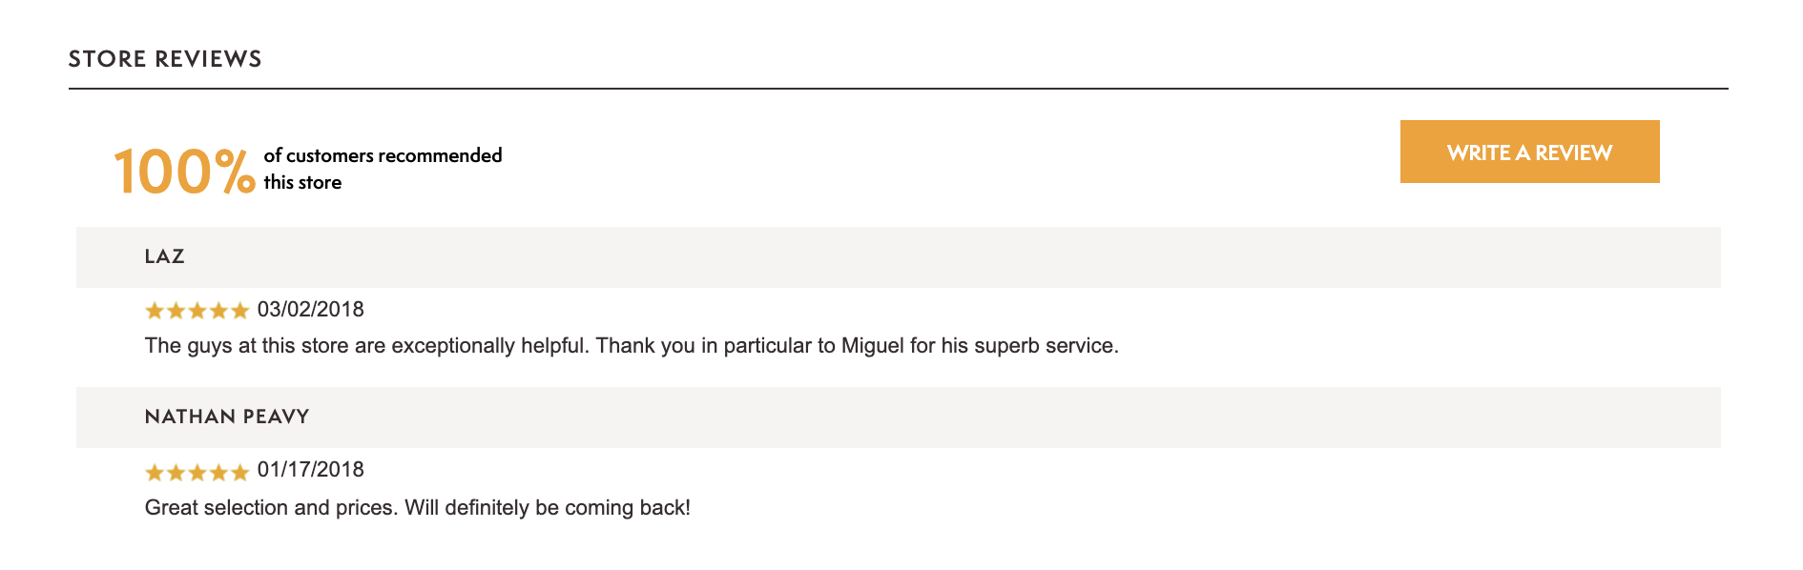Select the Store Reviews heading
The height and width of the screenshot is (570, 1803).
[165, 59]
